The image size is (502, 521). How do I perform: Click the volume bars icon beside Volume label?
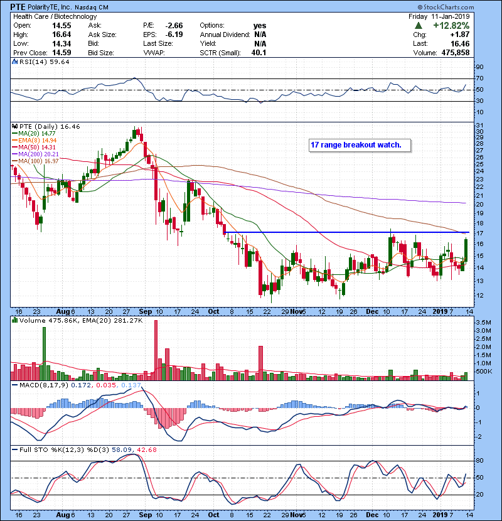click(14, 321)
